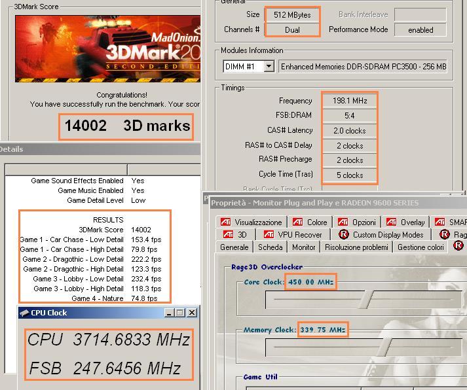Click the 'CPU 3714.6833 MHz' readout

(x=109, y=340)
